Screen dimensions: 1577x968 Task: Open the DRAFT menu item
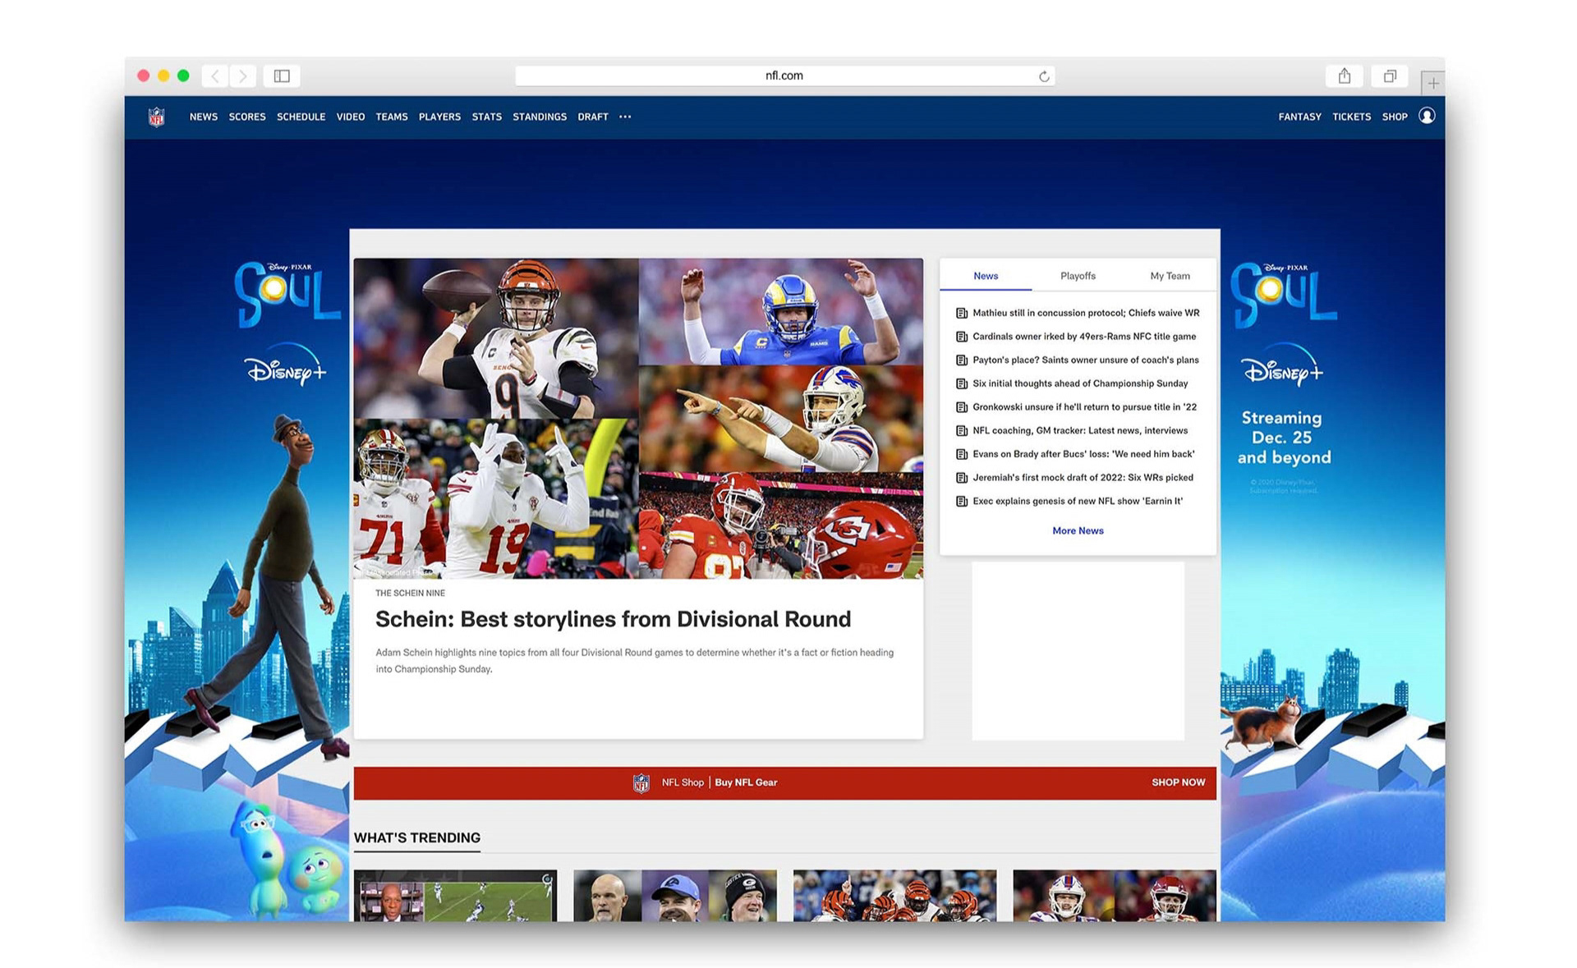(x=593, y=117)
